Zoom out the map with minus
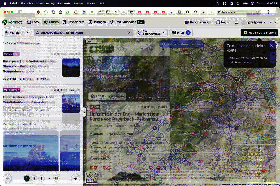 pos(273,61)
